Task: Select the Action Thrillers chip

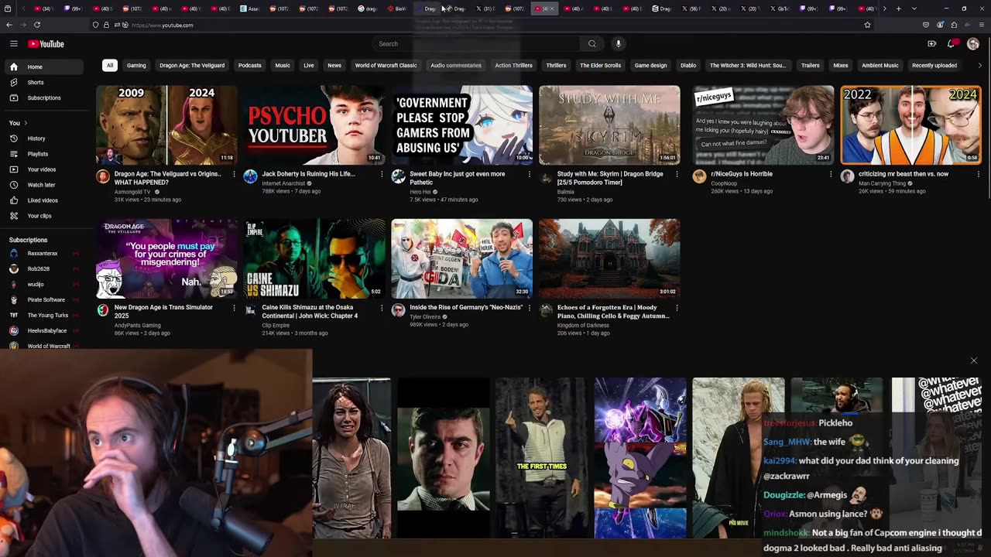Action: click(513, 65)
